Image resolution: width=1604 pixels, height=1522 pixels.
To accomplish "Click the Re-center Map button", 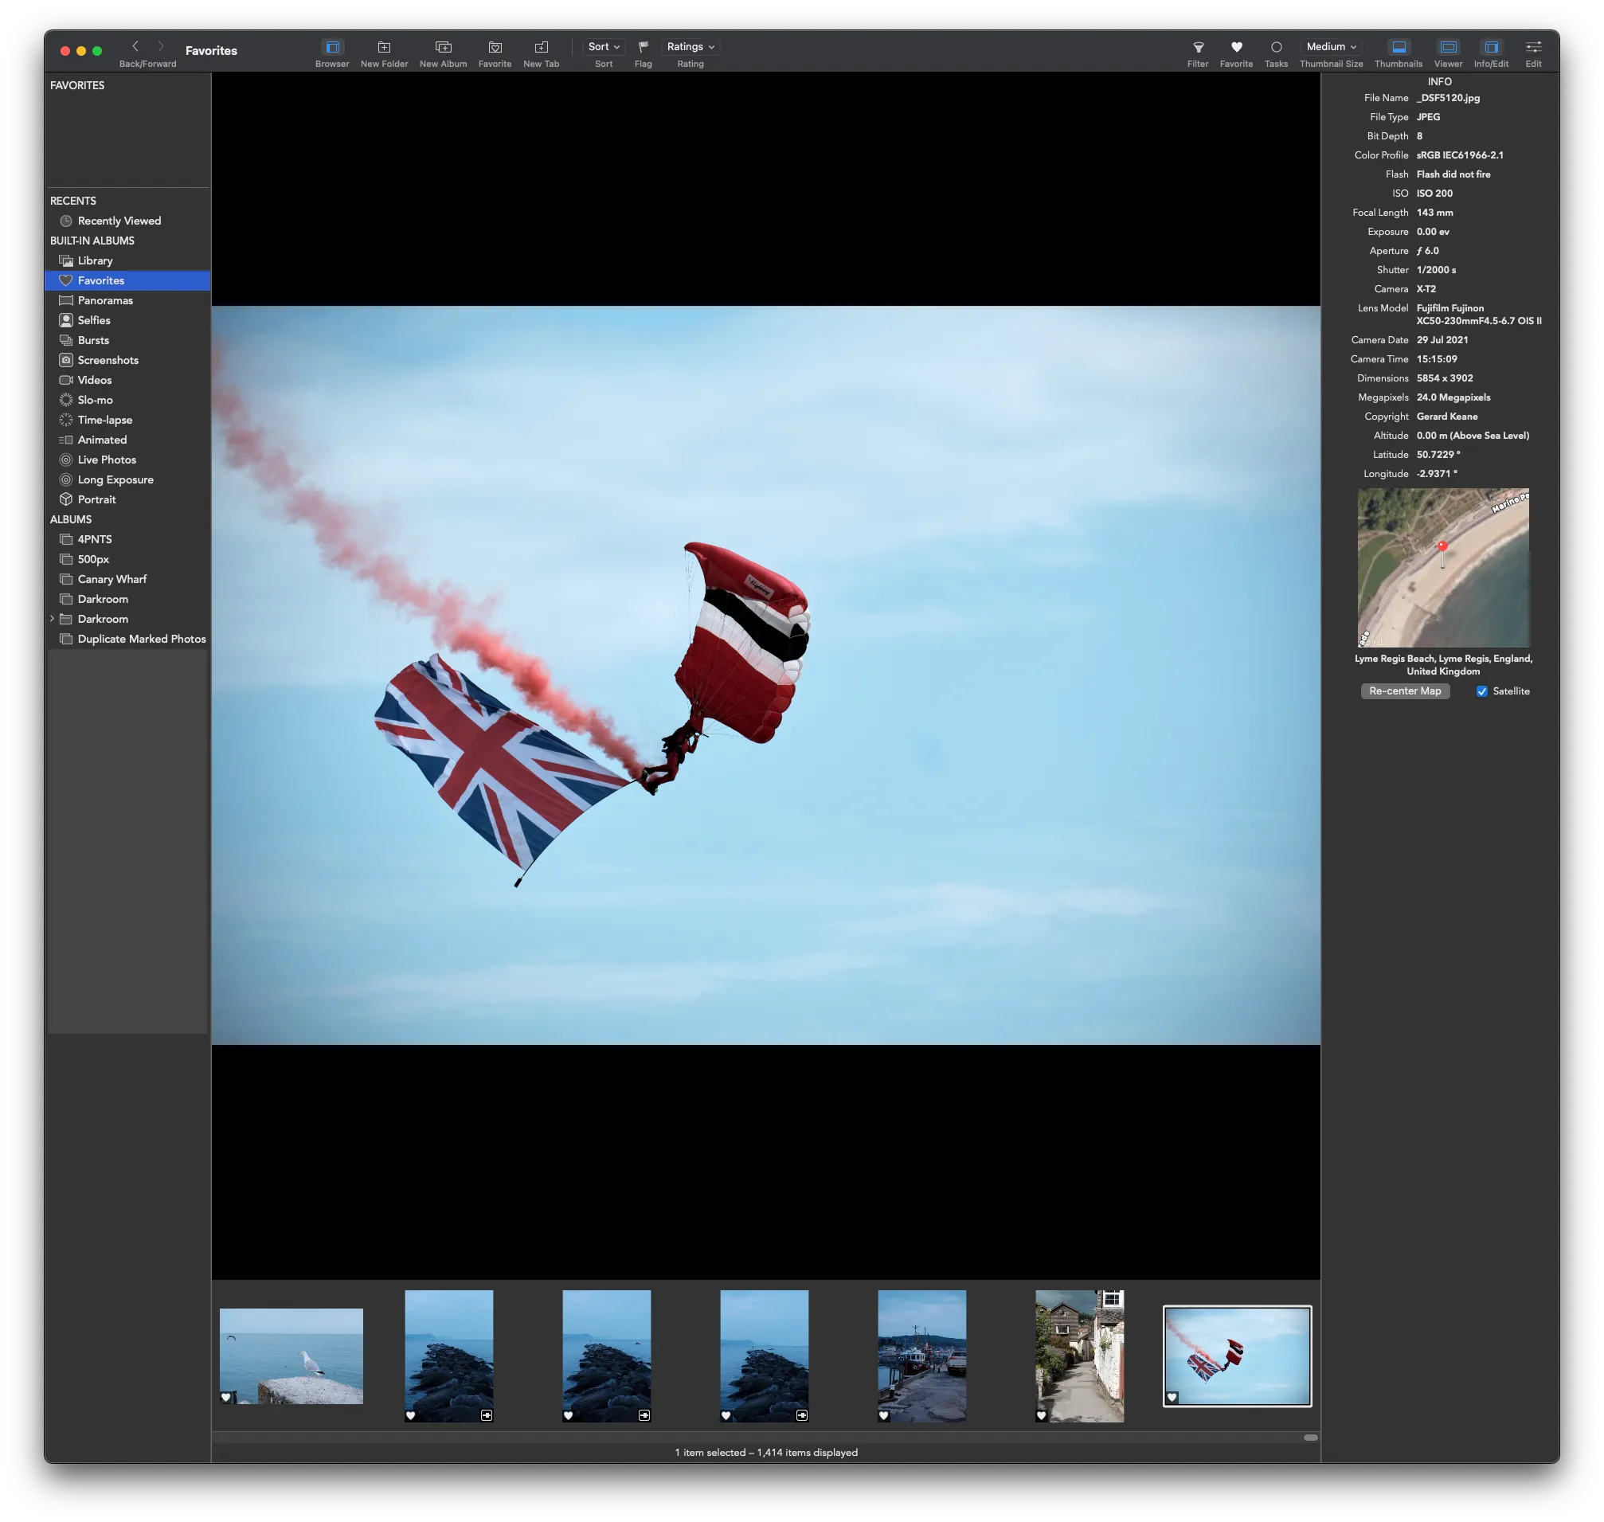I will [1404, 691].
